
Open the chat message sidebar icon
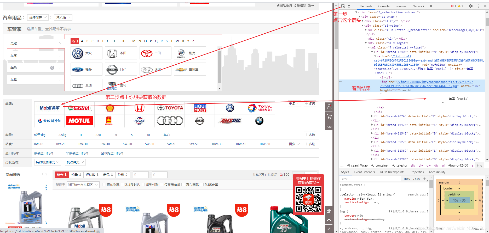[x=329, y=126]
